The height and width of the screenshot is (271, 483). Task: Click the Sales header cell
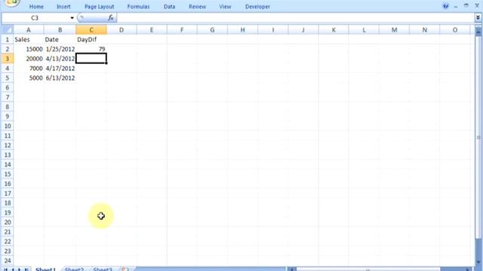[29, 39]
